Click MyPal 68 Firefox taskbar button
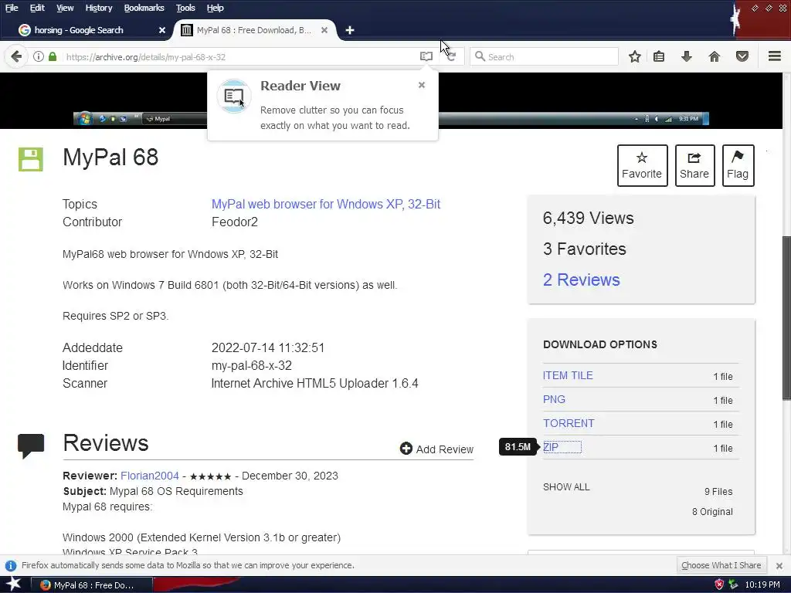 pos(91,585)
